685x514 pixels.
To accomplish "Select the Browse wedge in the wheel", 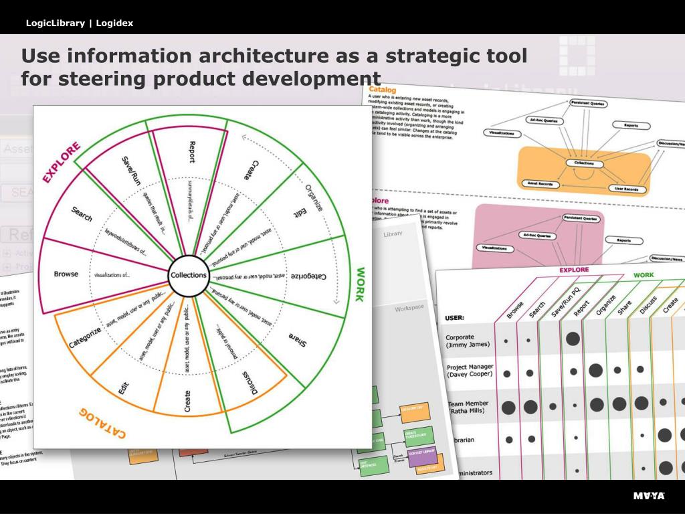I will (66, 274).
